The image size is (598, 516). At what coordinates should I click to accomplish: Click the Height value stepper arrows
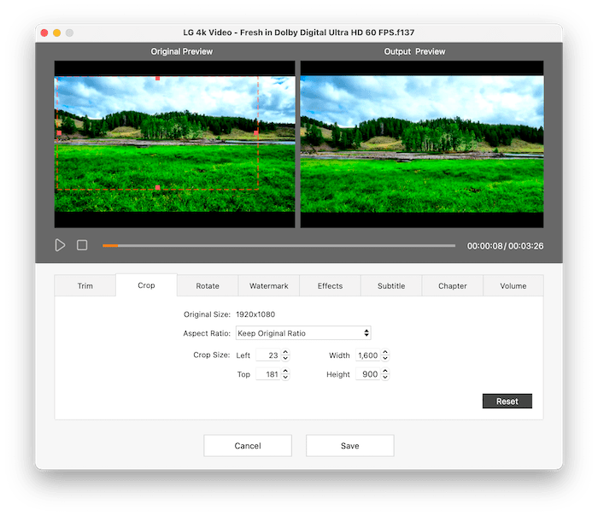coord(385,375)
